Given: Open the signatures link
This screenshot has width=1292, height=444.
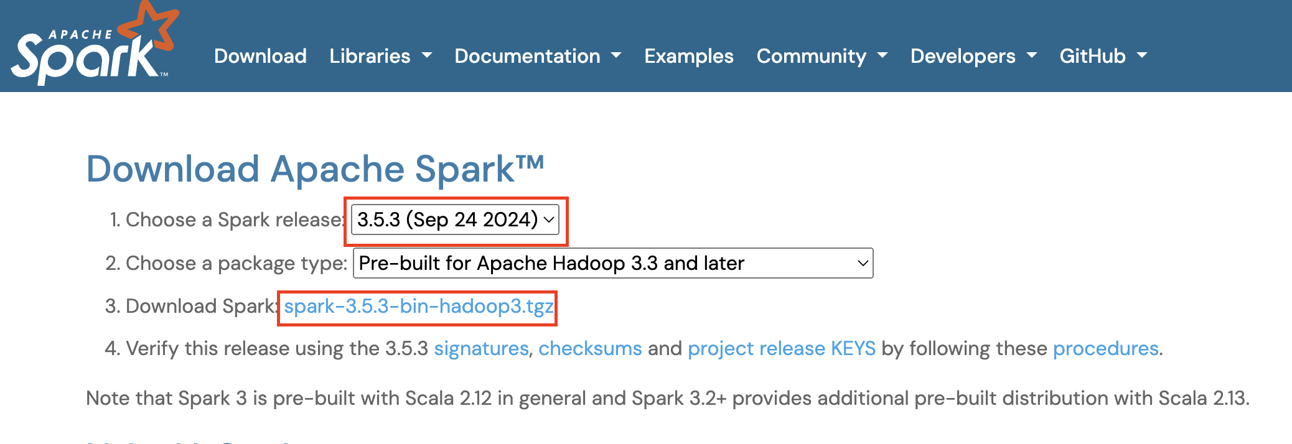Looking at the screenshot, I should click(x=481, y=348).
